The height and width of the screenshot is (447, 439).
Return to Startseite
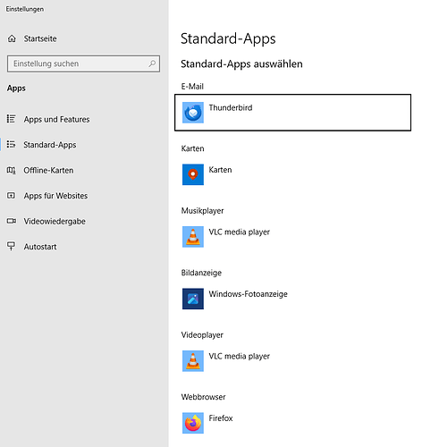pos(40,38)
